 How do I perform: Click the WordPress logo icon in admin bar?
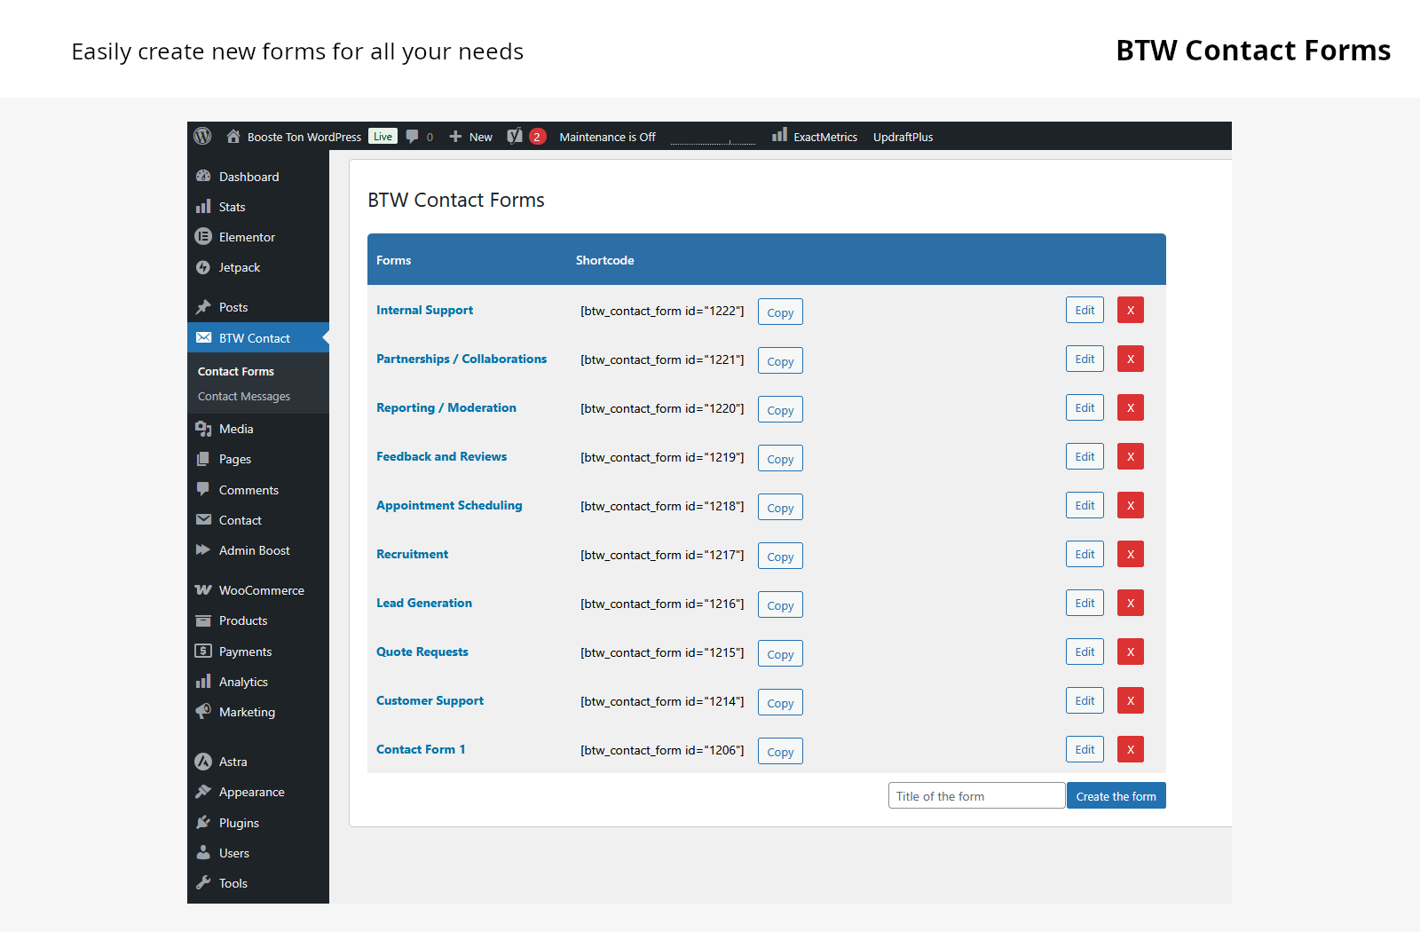pyautogui.click(x=203, y=136)
